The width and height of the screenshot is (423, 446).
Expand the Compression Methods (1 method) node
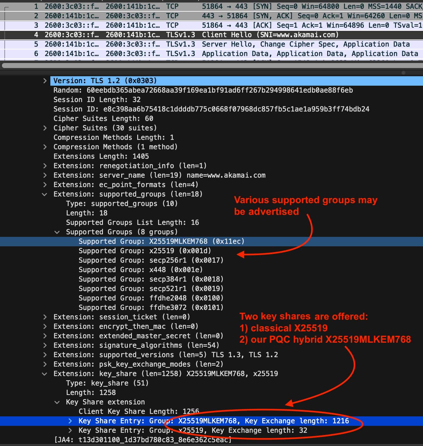[x=45, y=147]
